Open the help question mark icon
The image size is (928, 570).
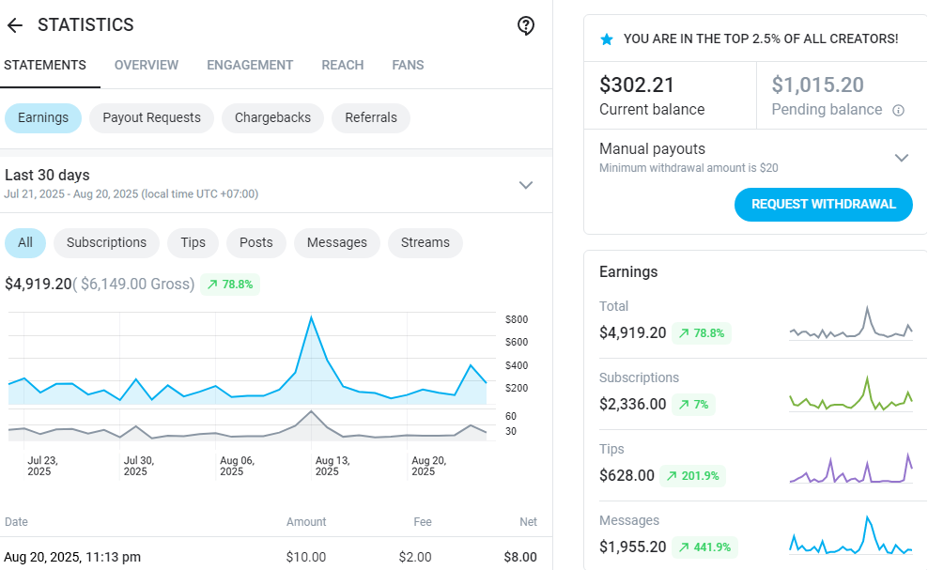pos(526,25)
